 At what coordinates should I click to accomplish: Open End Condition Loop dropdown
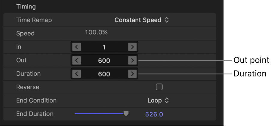point(158,100)
